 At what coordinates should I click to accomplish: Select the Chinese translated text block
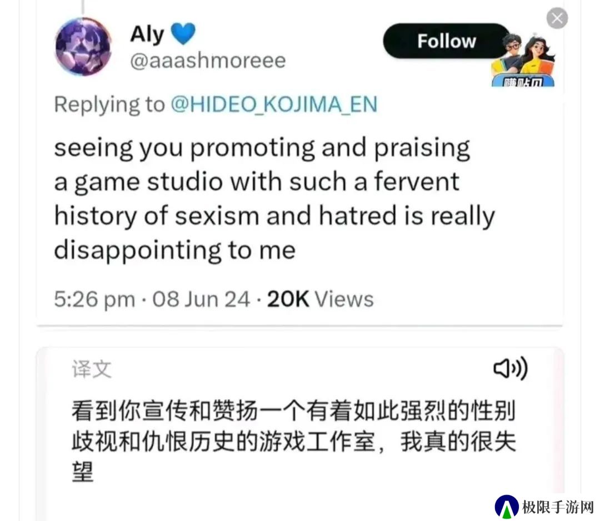pos(293,441)
